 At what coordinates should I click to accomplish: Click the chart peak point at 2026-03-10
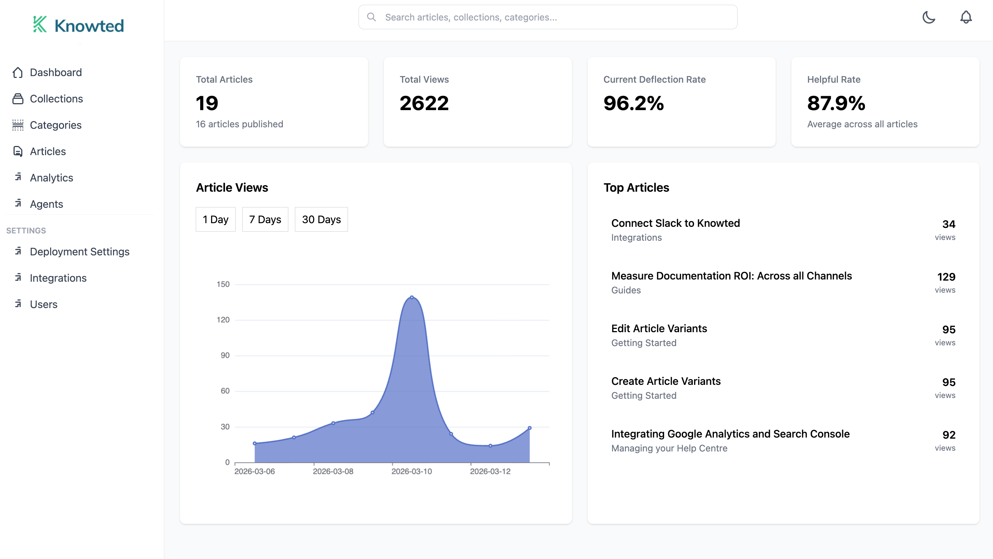412,297
